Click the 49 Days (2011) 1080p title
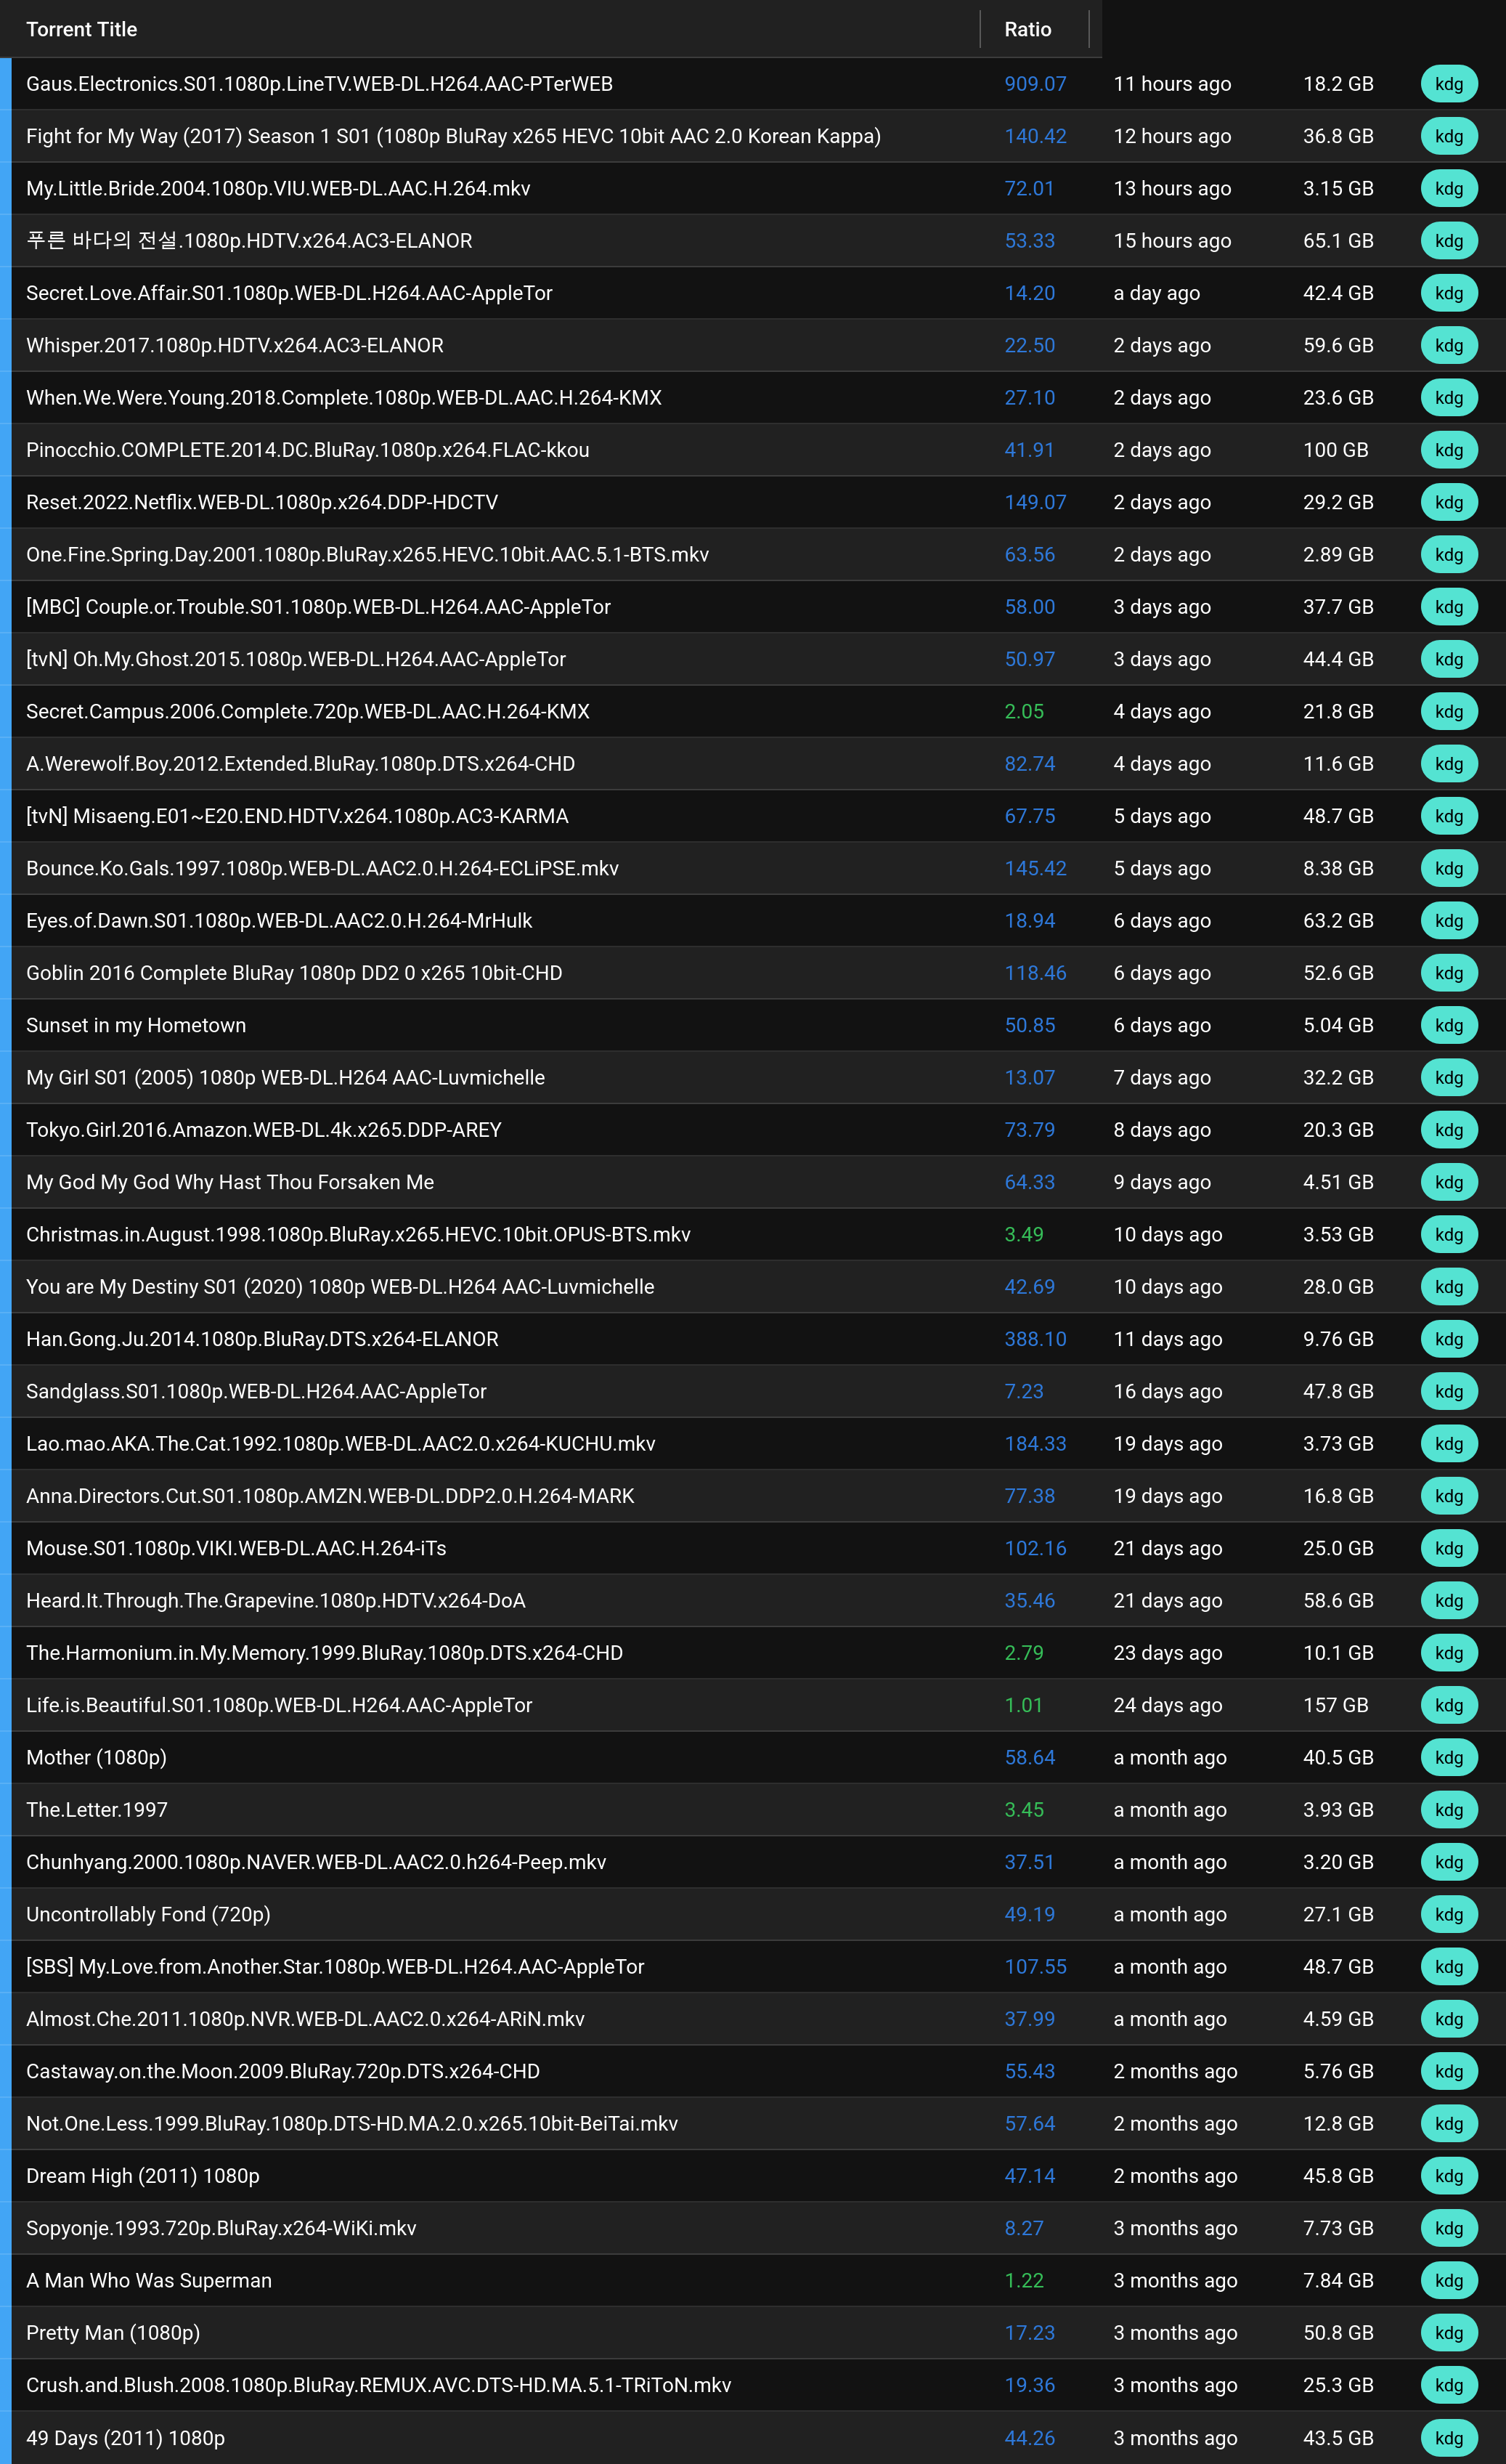 (125, 2438)
